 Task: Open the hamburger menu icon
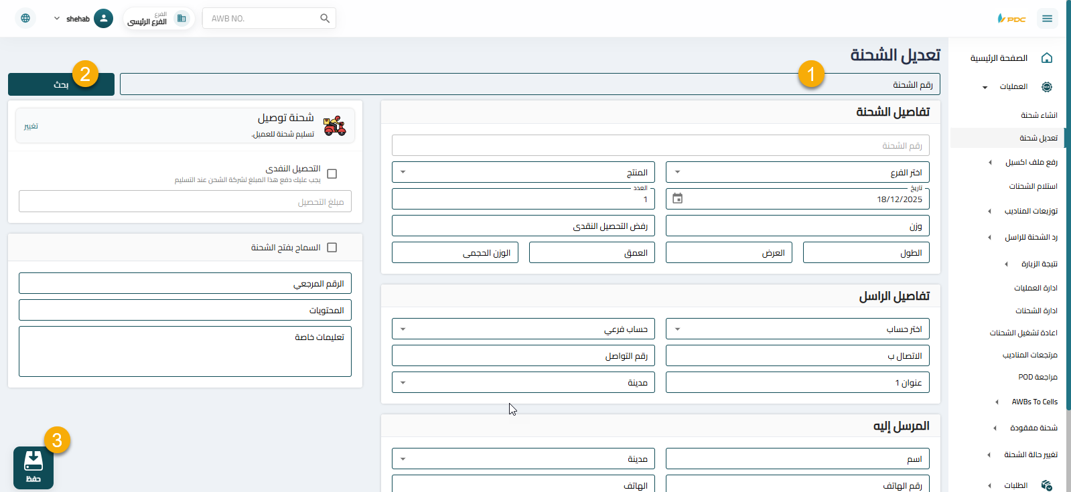1047,19
